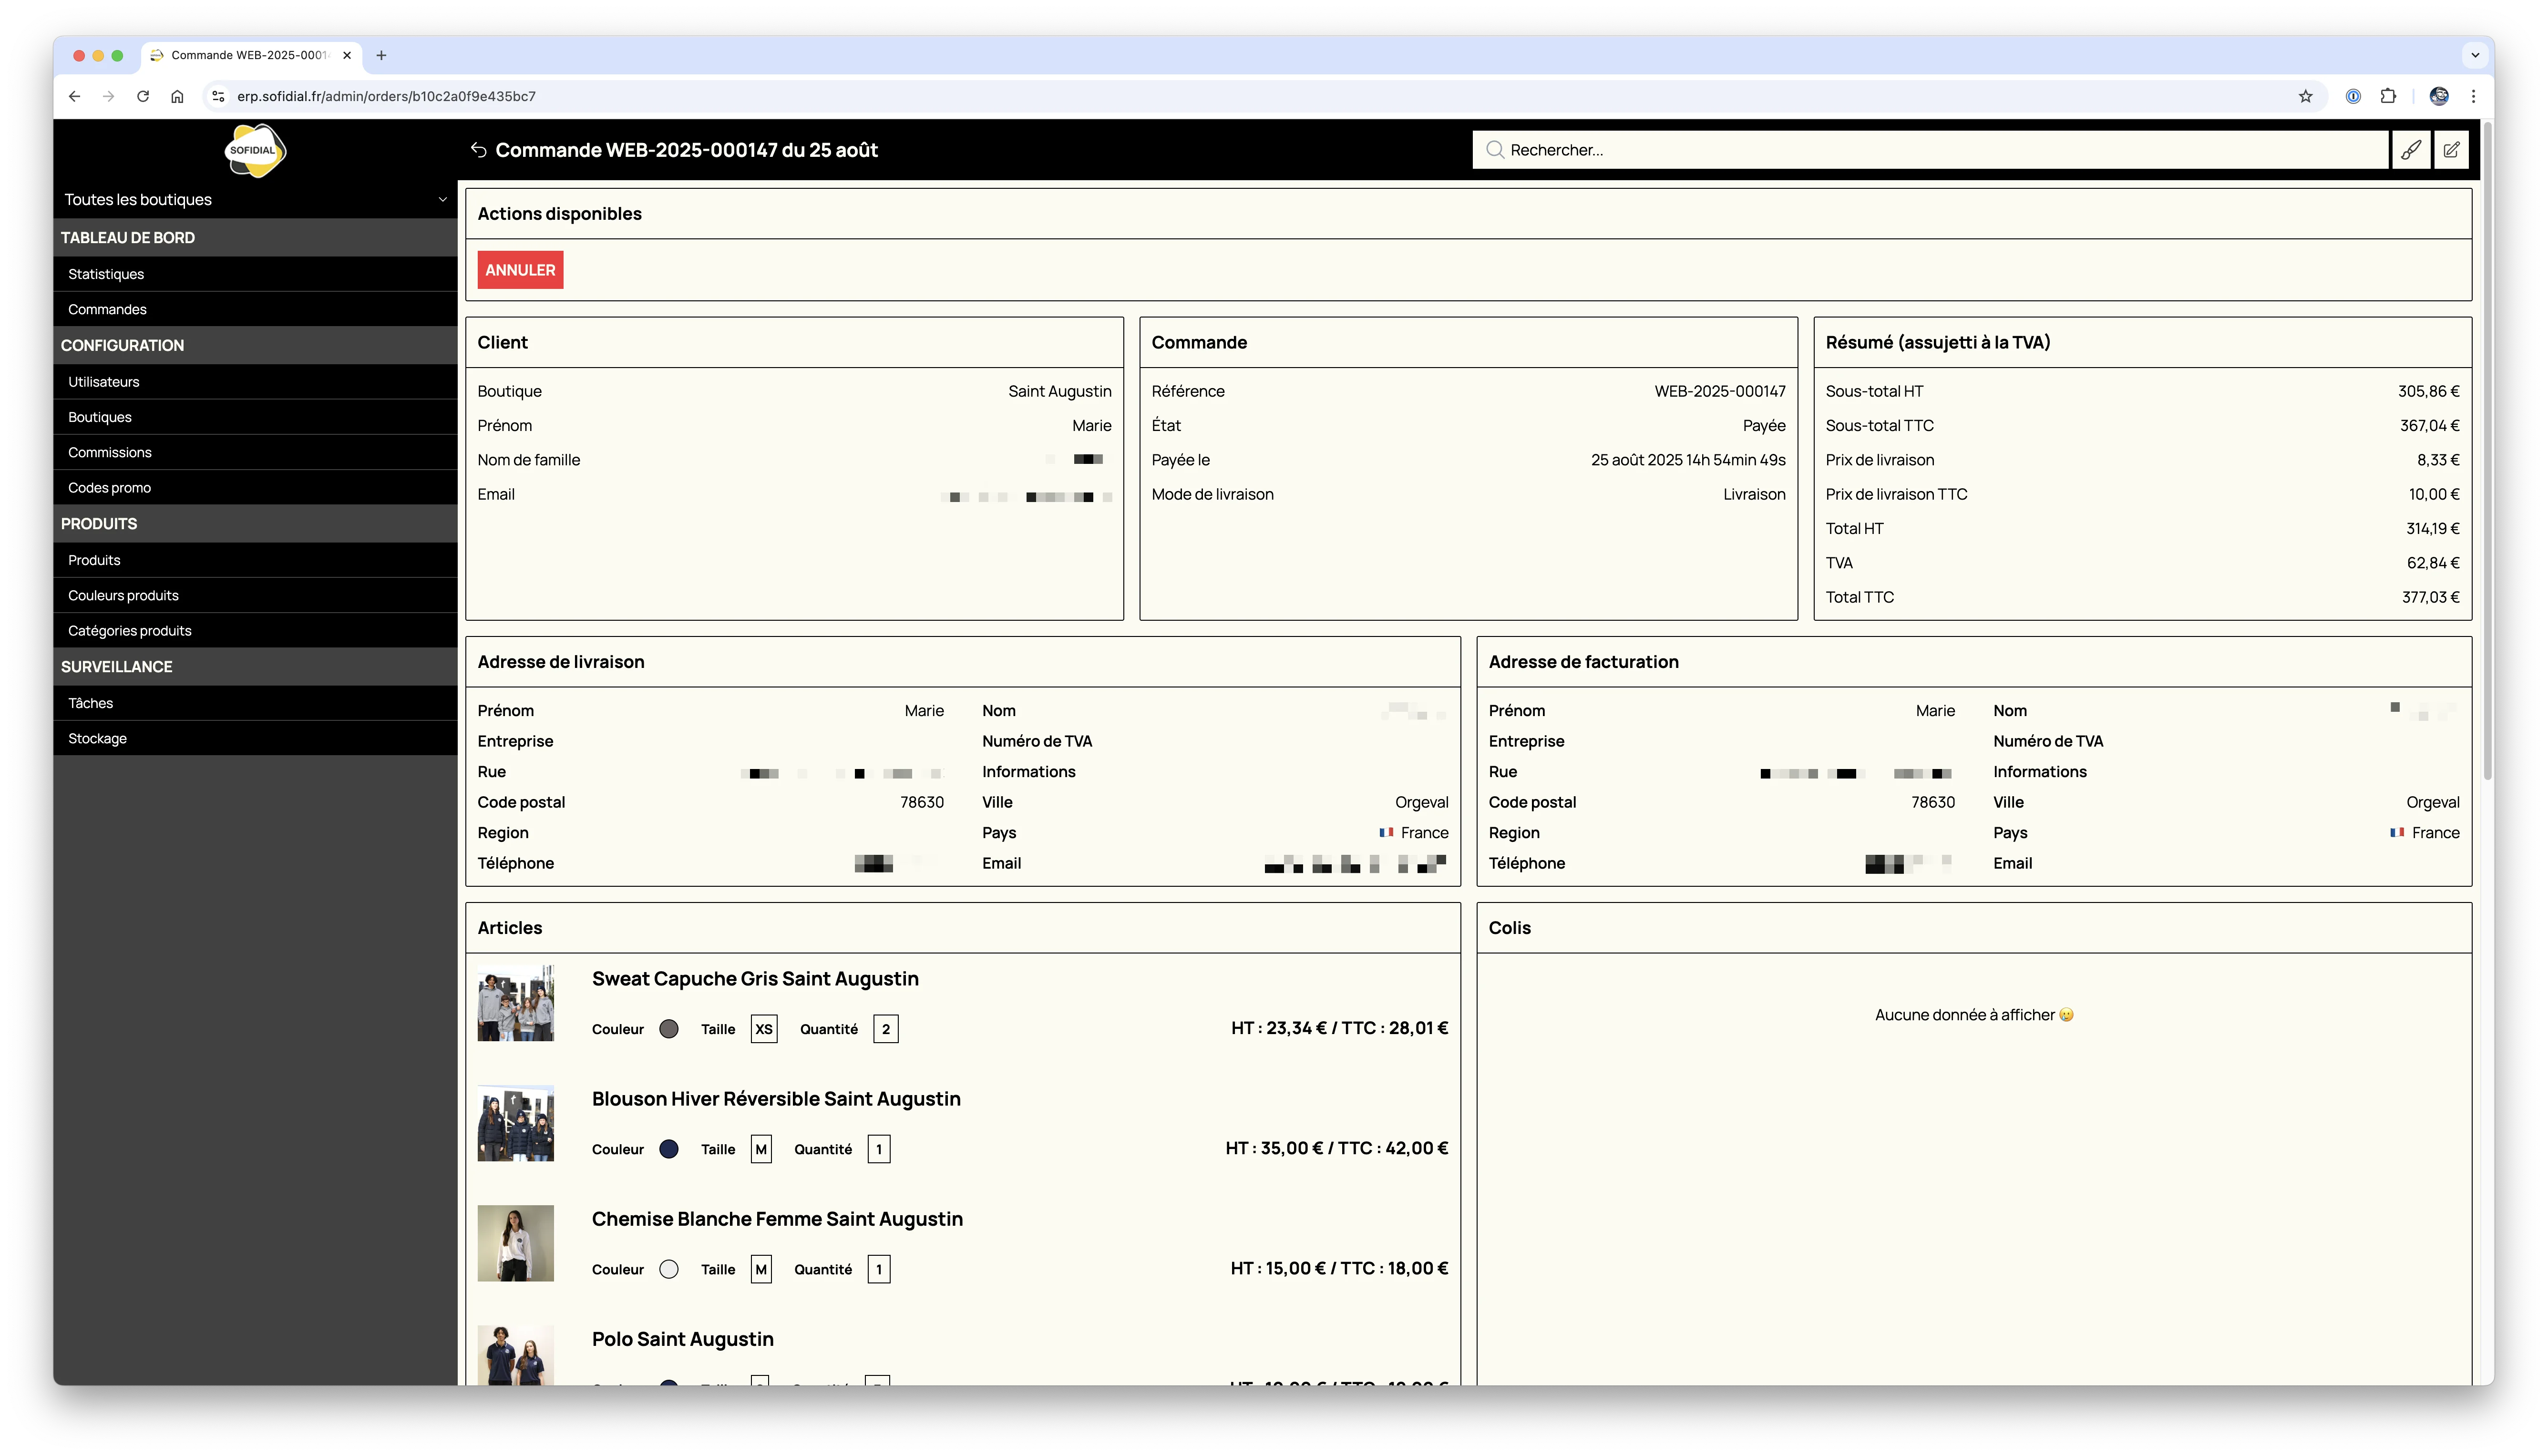Open Boutiques in the sidebar
The image size is (2548, 1456).
coord(255,417)
